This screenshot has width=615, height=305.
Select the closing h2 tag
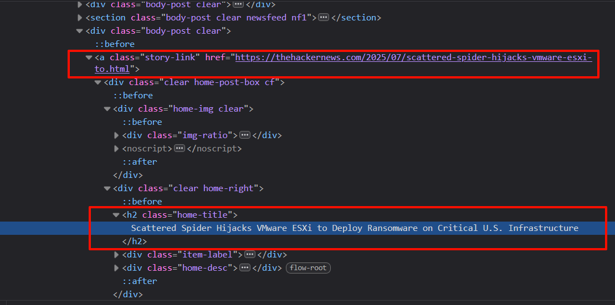click(x=135, y=241)
